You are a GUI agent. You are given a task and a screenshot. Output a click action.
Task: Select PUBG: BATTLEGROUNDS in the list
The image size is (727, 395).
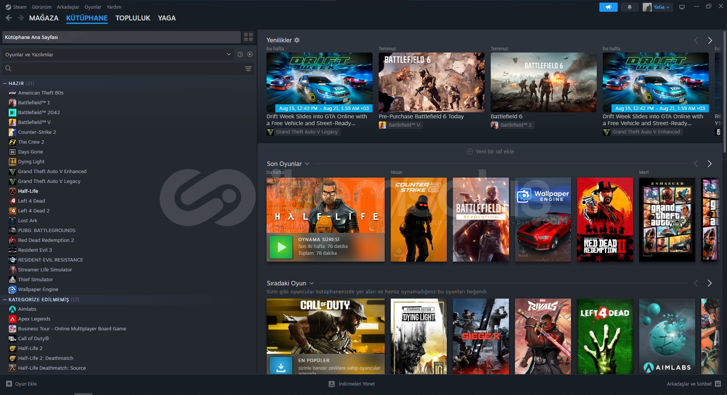coord(47,230)
